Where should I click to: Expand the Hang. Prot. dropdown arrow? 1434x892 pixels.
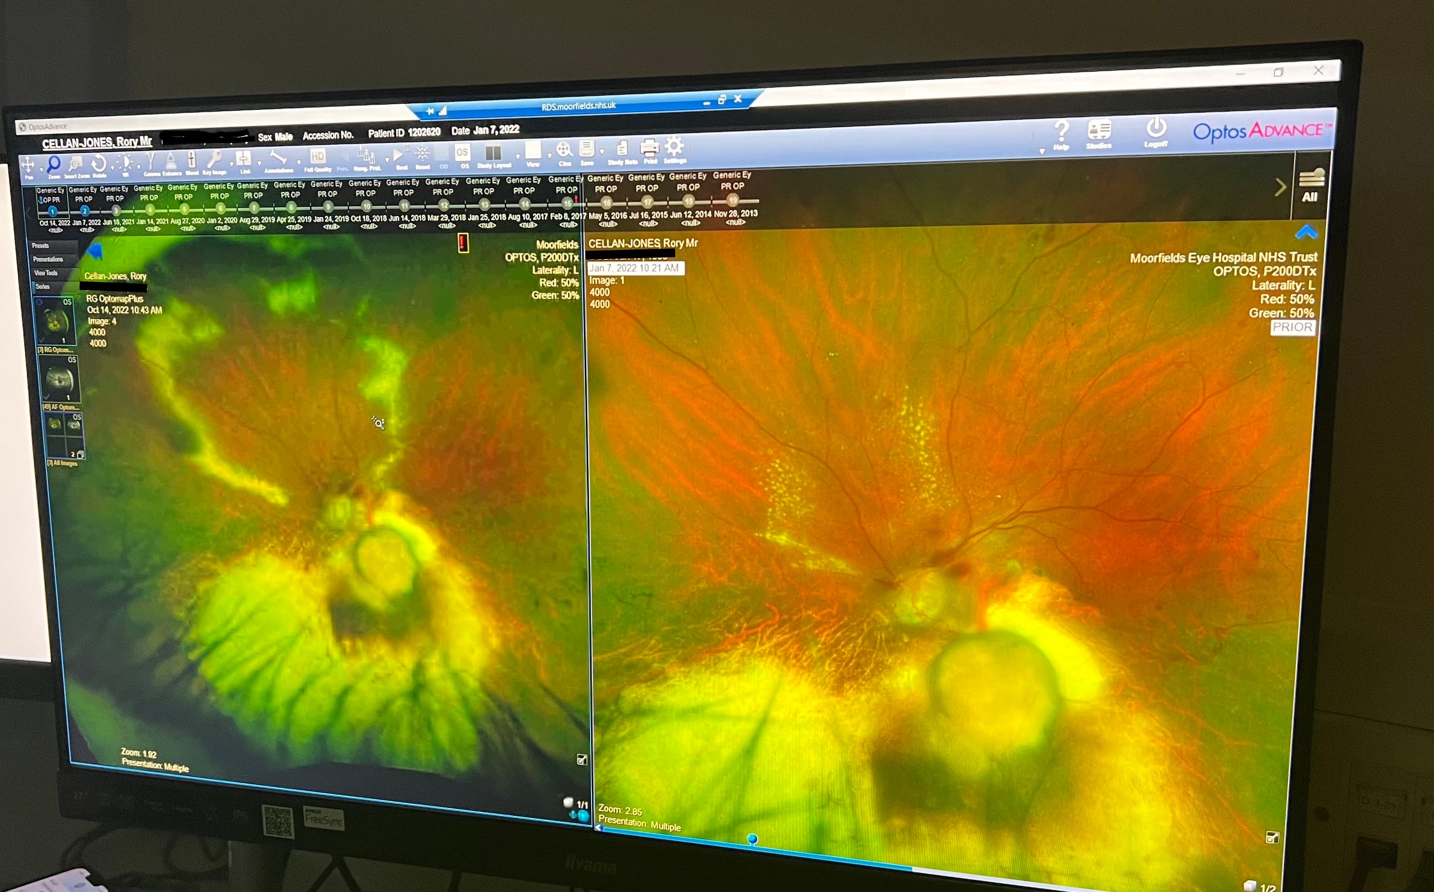tap(386, 160)
